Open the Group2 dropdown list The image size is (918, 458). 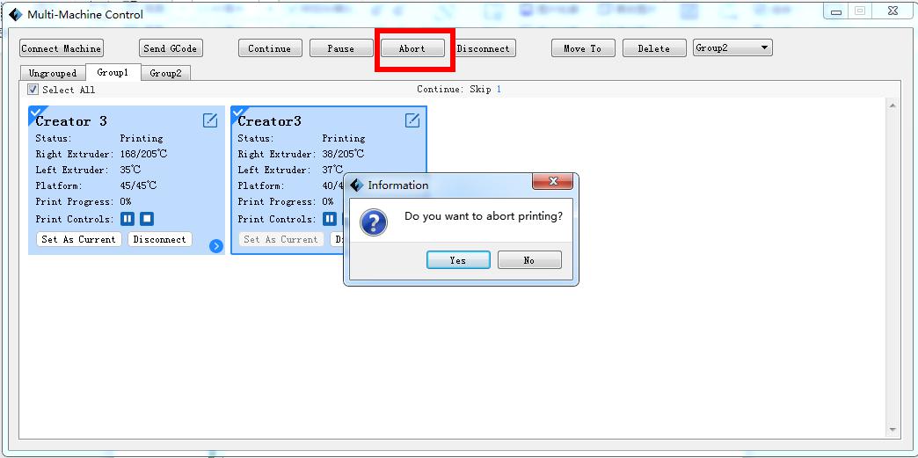point(732,48)
